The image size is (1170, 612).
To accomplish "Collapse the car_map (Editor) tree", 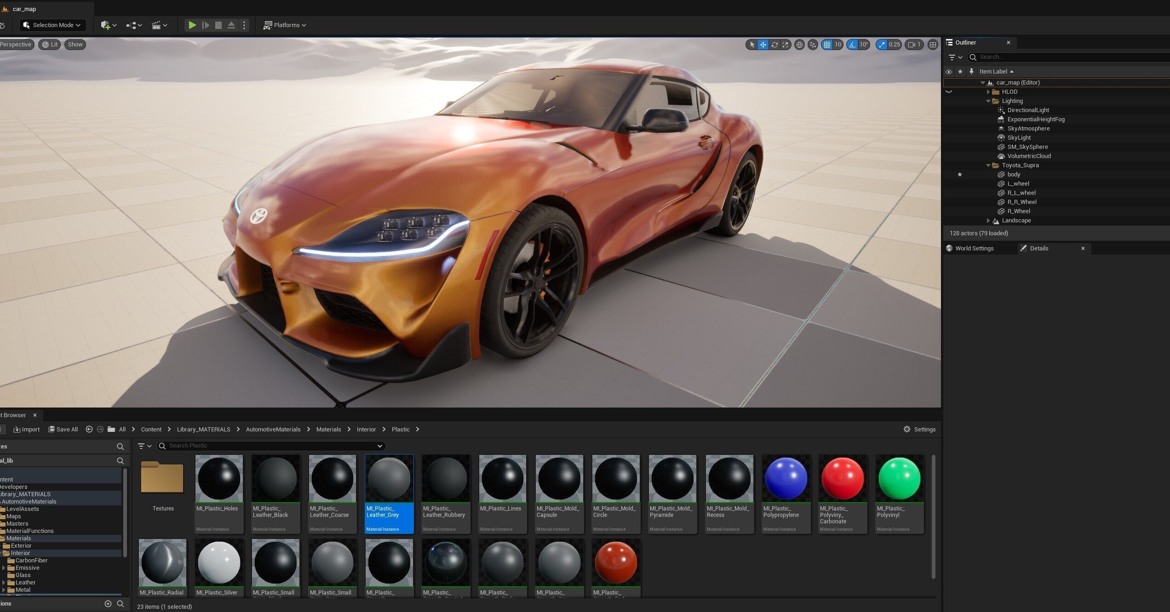I will click(983, 83).
